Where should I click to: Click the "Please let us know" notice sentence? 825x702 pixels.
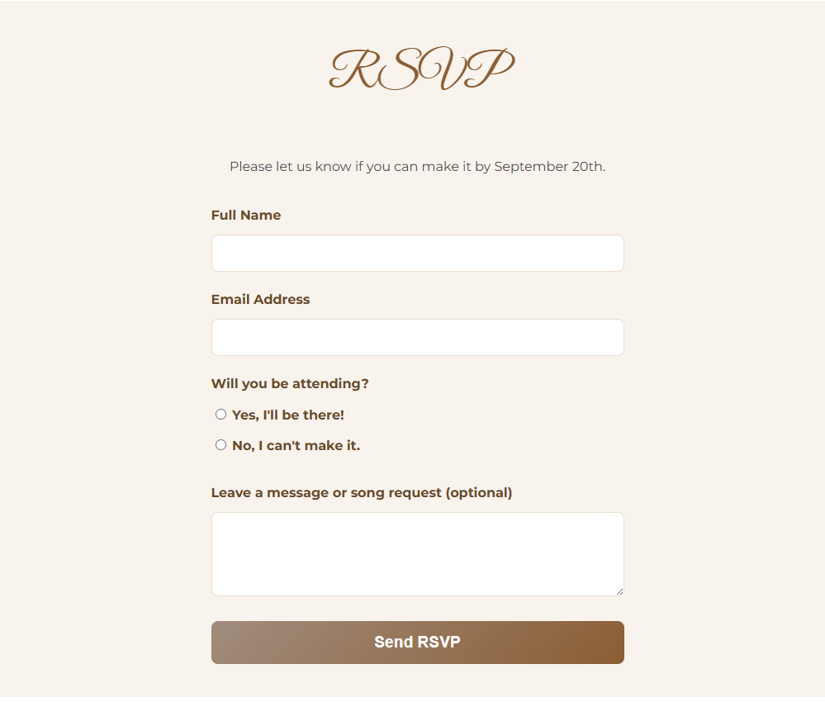tap(417, 167)
